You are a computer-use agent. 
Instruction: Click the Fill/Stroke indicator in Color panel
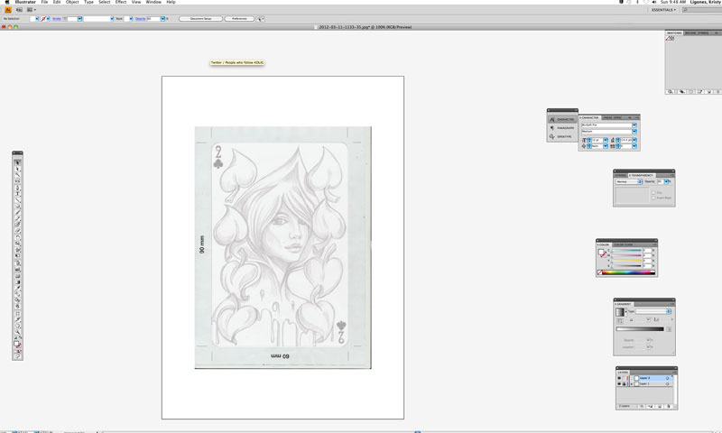tap(601, 253)
